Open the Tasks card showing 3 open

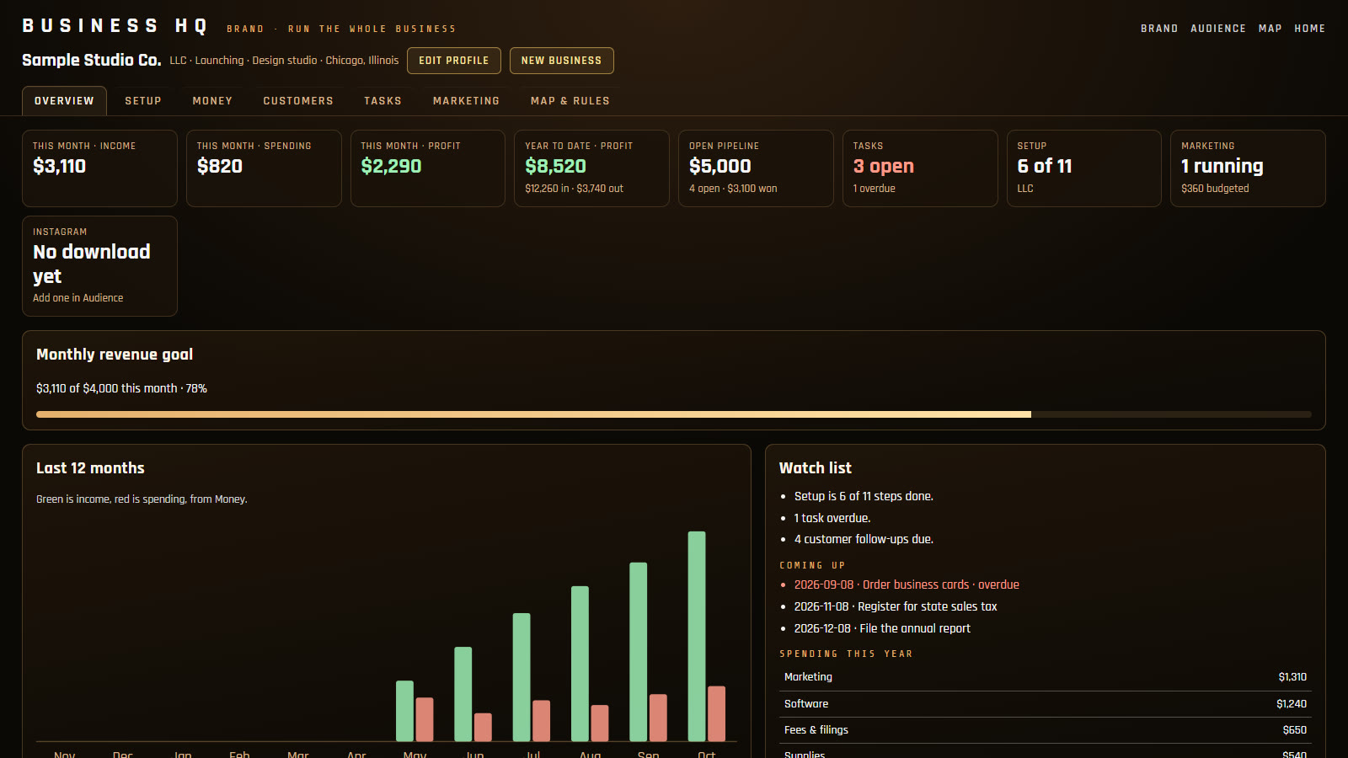920,168
